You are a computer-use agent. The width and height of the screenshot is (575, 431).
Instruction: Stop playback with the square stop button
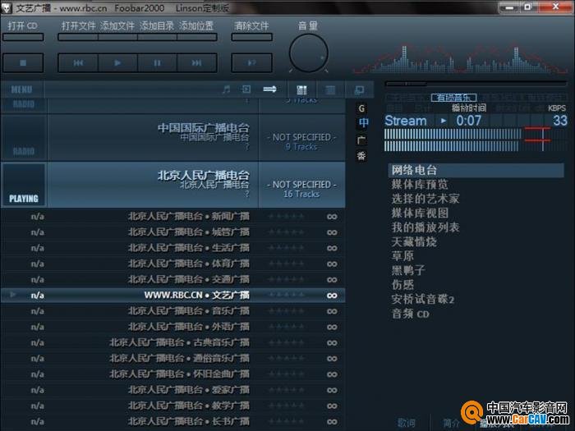[23, 62]
